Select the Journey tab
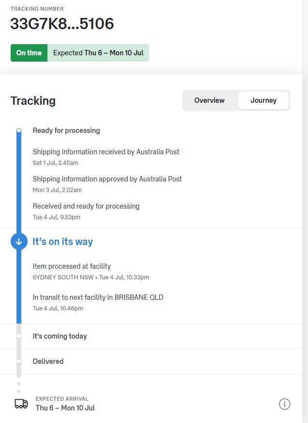The width and height of the screenshot is (308, 423). click(x=263, y=100)
